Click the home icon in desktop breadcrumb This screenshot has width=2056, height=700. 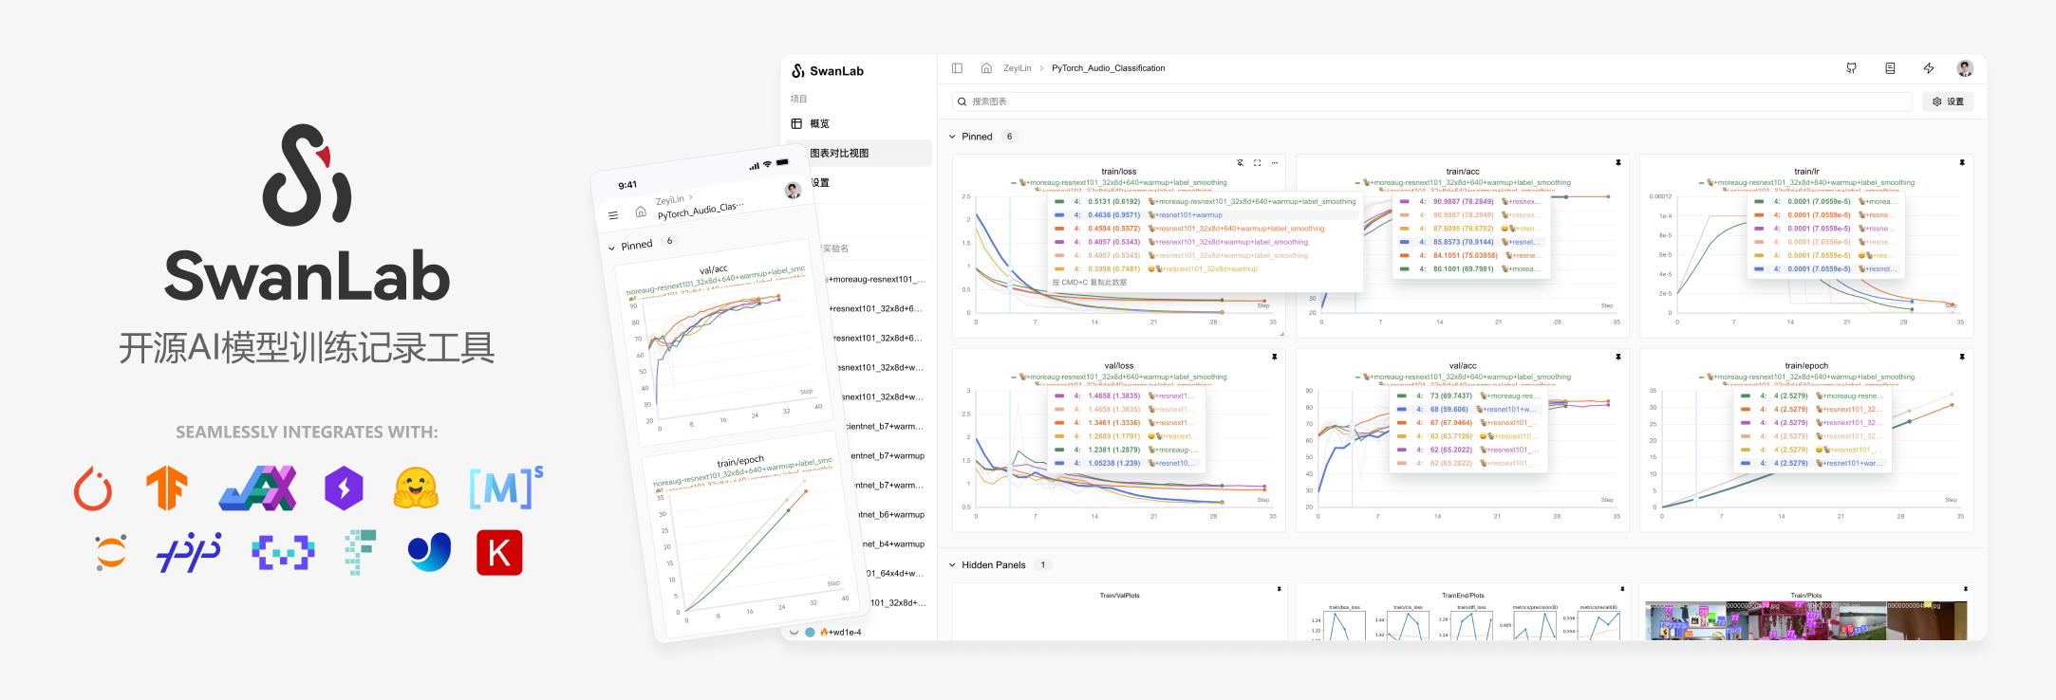(986, 68)
